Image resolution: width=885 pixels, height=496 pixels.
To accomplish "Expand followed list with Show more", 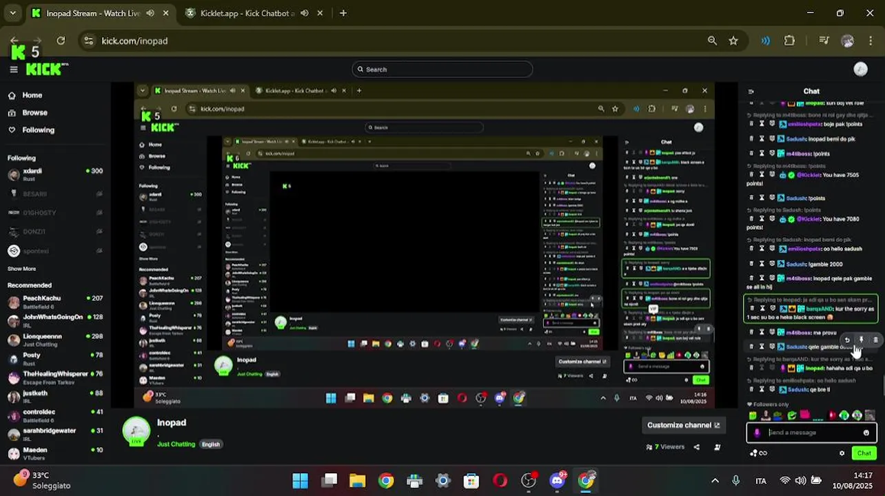I will coord(21,269).
